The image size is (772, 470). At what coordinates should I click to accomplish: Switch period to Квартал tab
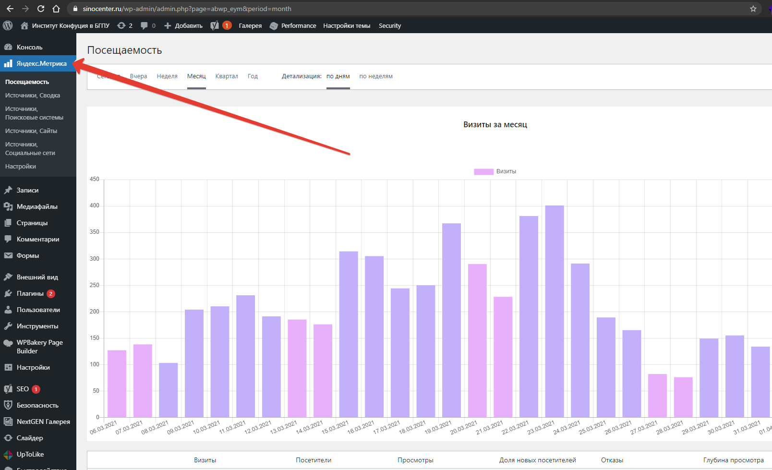point(227,76)
